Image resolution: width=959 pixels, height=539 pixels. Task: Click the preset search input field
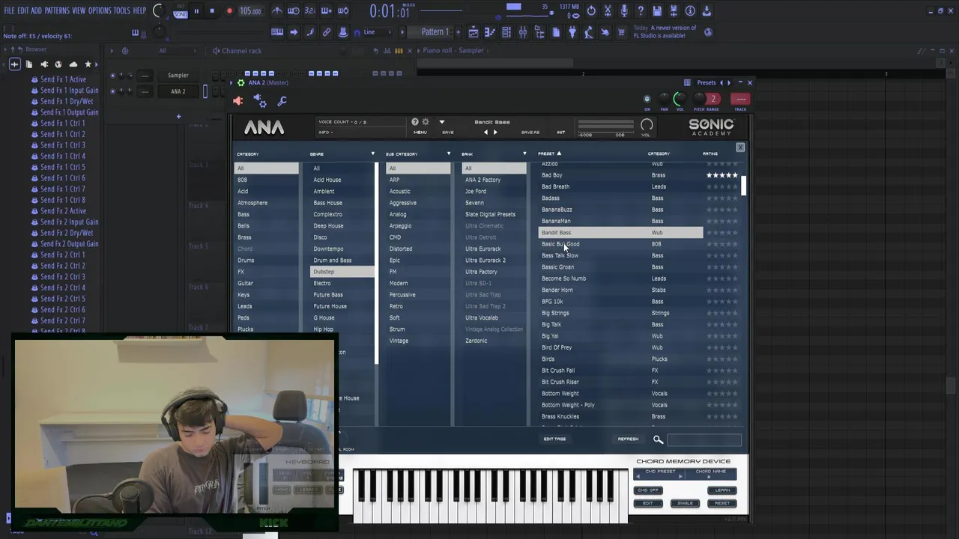pos(704,439)
